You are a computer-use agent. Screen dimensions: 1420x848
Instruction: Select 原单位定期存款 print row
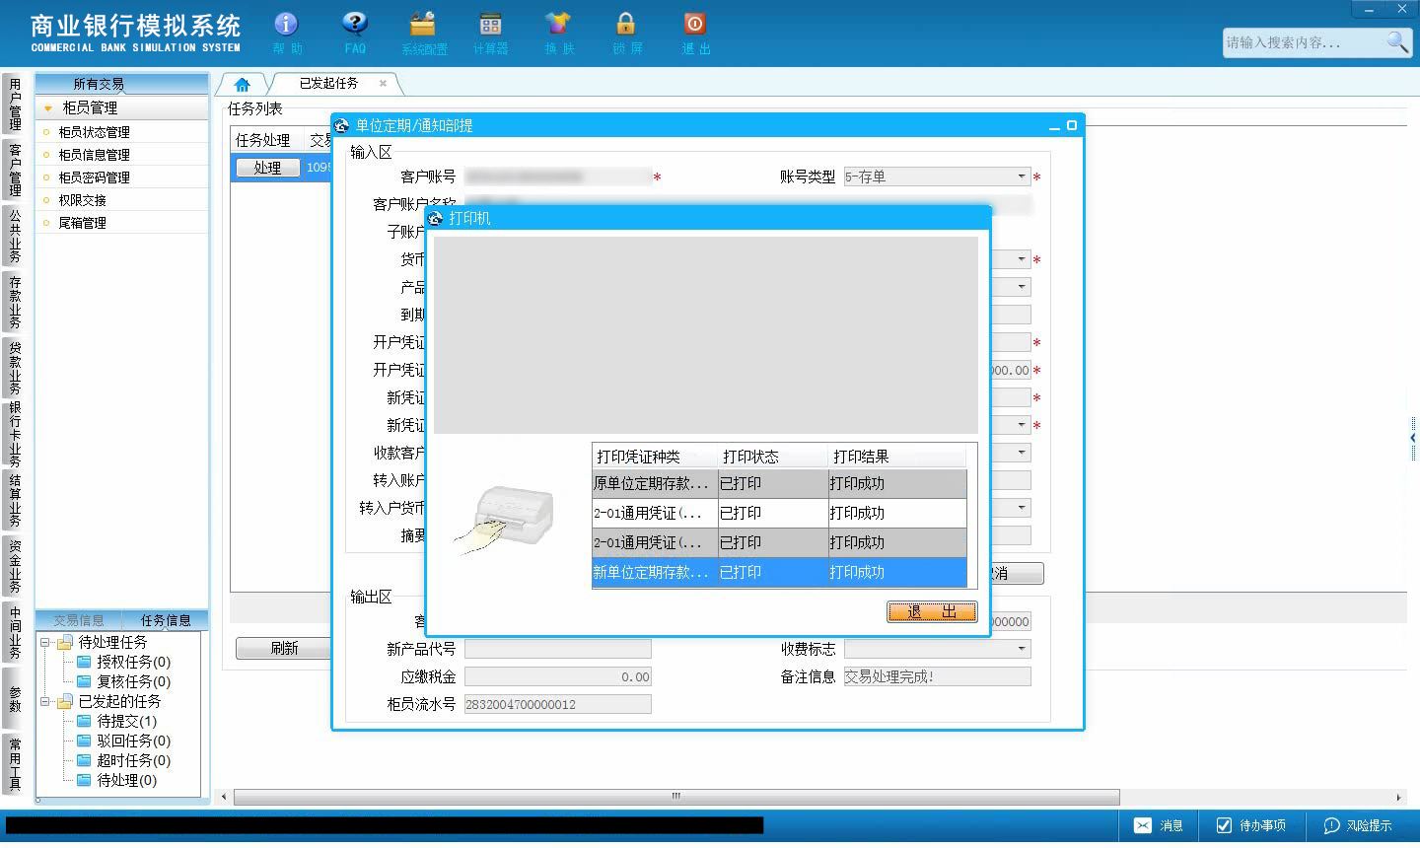point(779,483)
